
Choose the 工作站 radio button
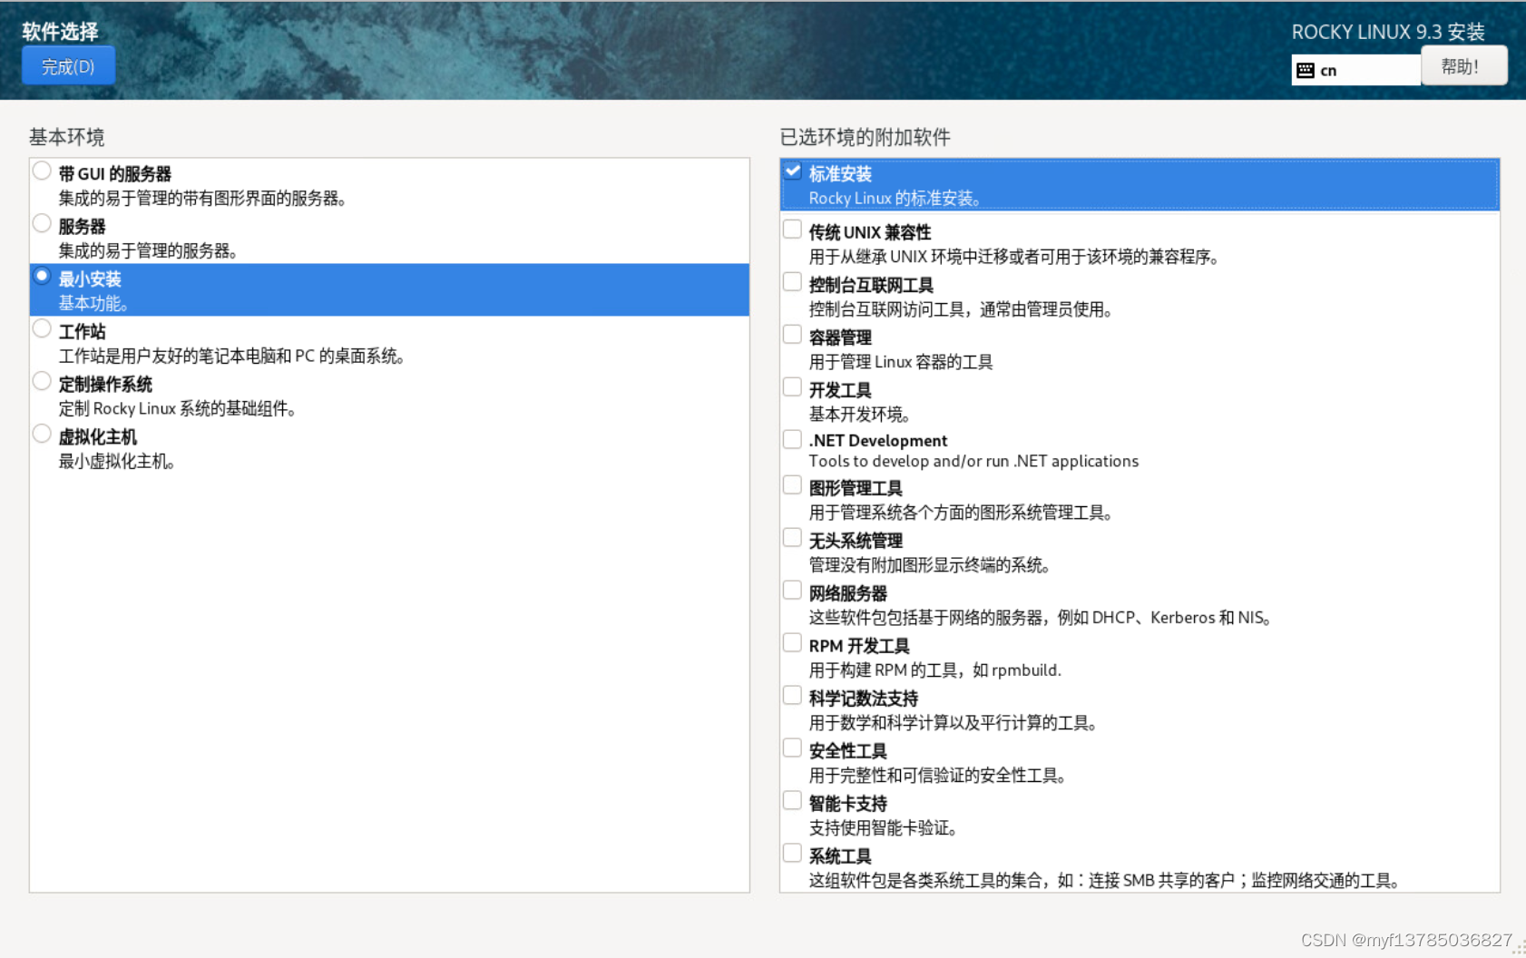click(x=42, y=328)
